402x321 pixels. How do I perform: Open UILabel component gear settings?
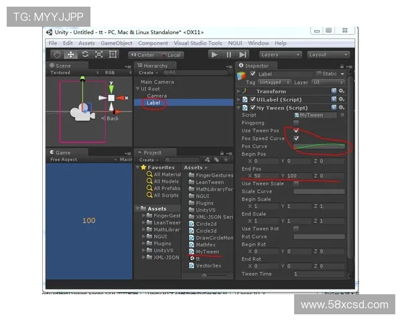tap(342, 99)
